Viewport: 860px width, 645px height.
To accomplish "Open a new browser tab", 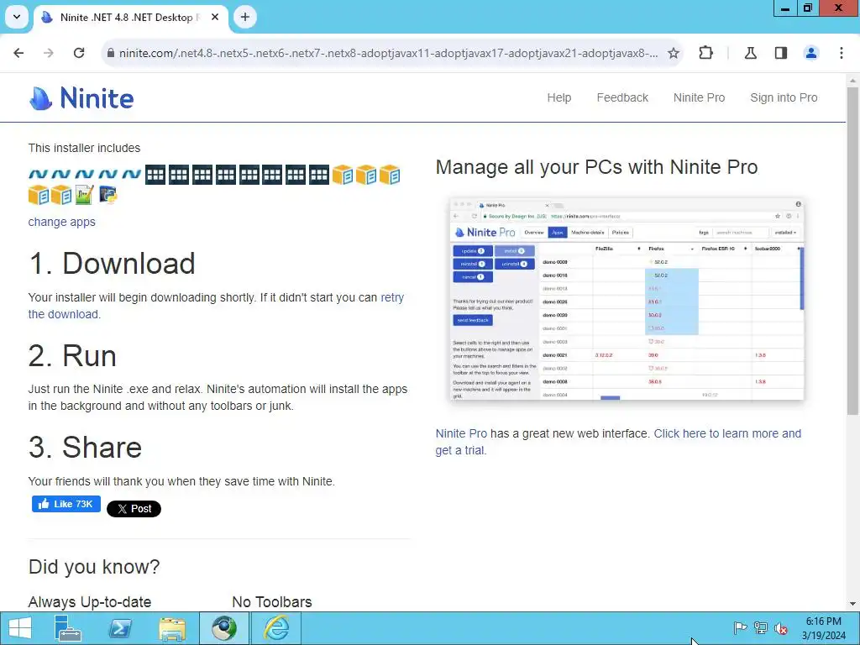I will (245, 17).
